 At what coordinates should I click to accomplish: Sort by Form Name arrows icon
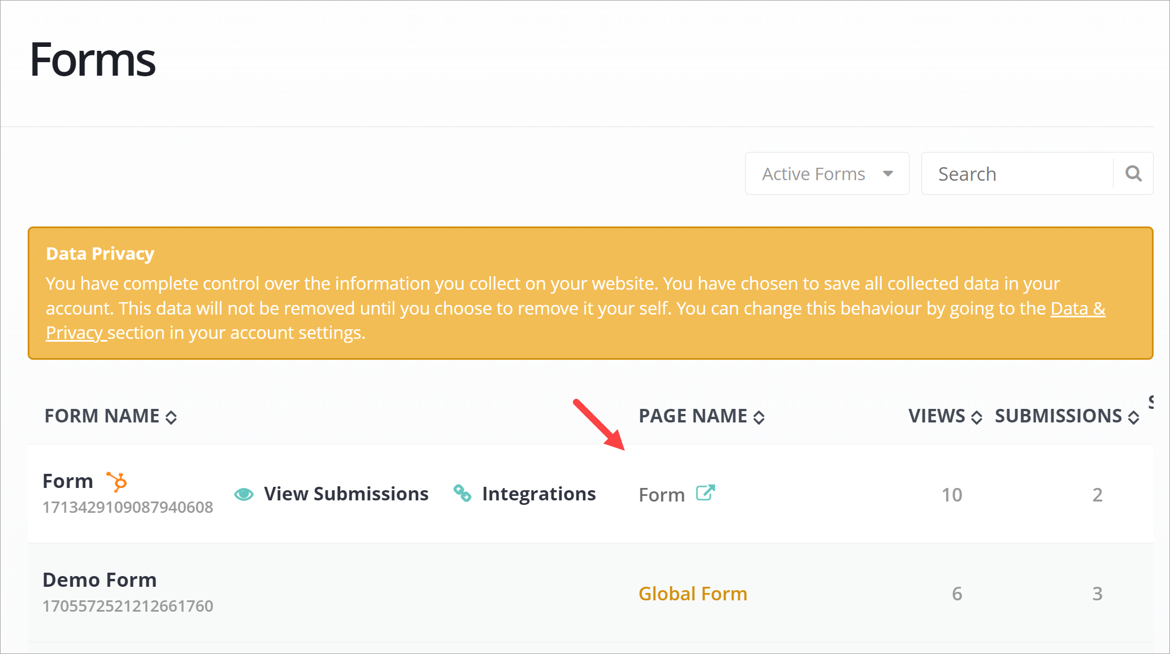coord(171,417)
